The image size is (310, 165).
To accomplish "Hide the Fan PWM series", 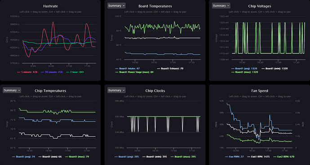I will 235,157.
